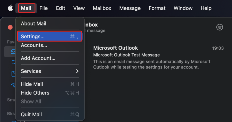Screen dimensions: 232x122
Task: Open the View menu
Action: click(x=79, y=8)
